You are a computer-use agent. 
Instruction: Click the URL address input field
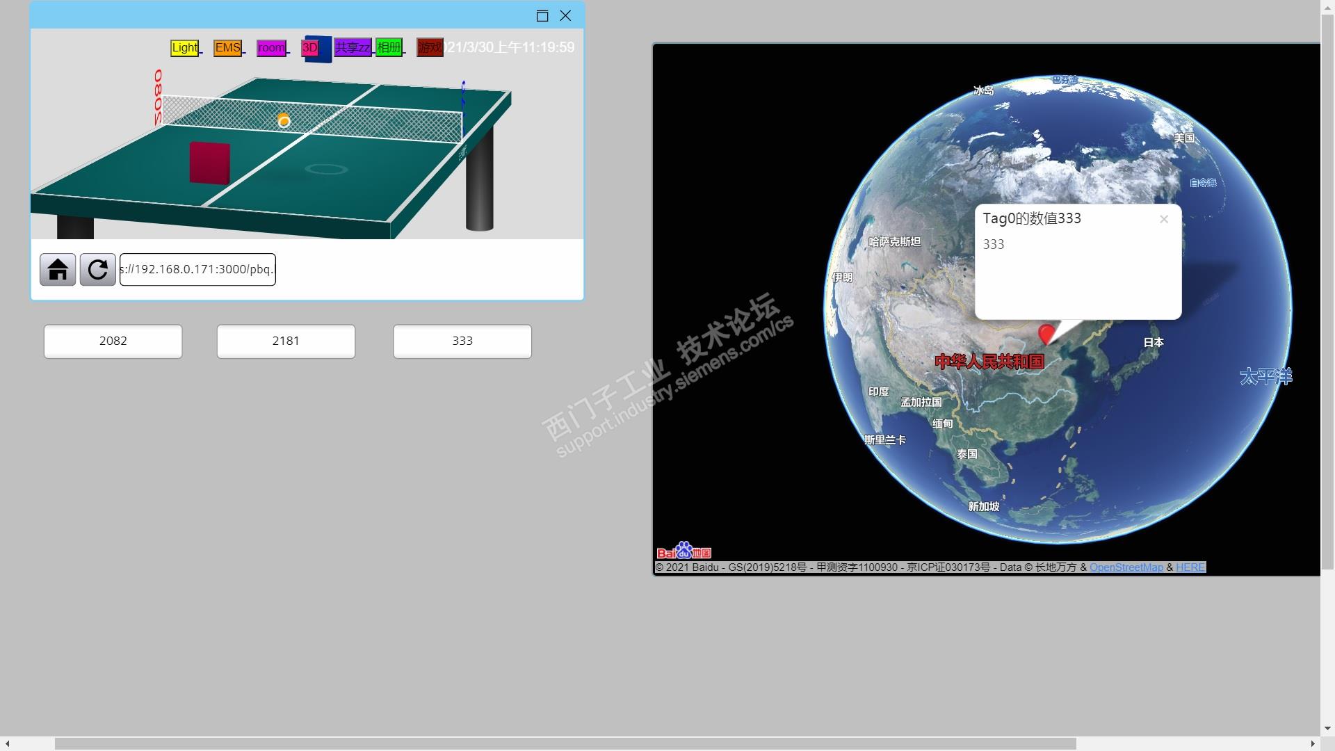pos(197,270)
